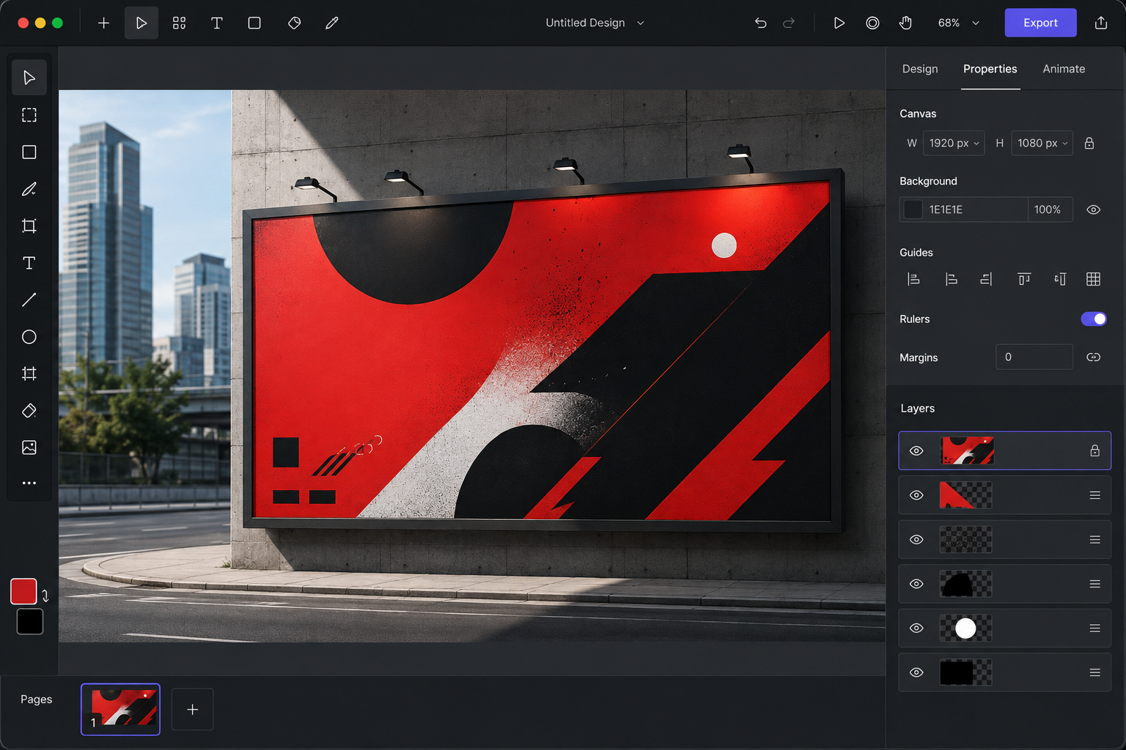Select the image insert tool in left sidebar

pos(29,448)
